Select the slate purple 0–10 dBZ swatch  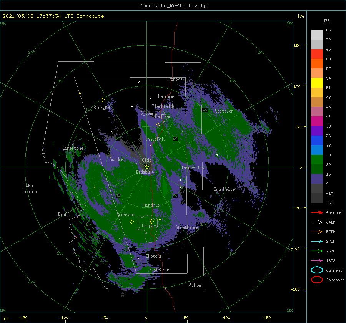click(317, 179)
